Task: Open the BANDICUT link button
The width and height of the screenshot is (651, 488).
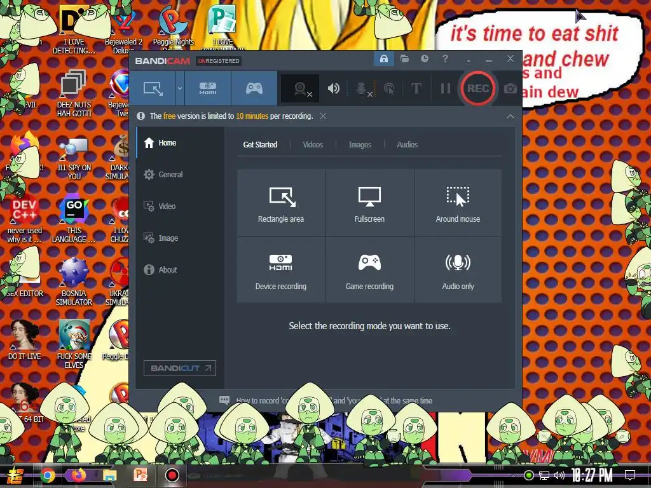Action: 180,368
